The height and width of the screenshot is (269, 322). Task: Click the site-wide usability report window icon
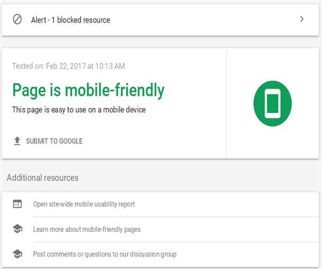coord(17,204)
